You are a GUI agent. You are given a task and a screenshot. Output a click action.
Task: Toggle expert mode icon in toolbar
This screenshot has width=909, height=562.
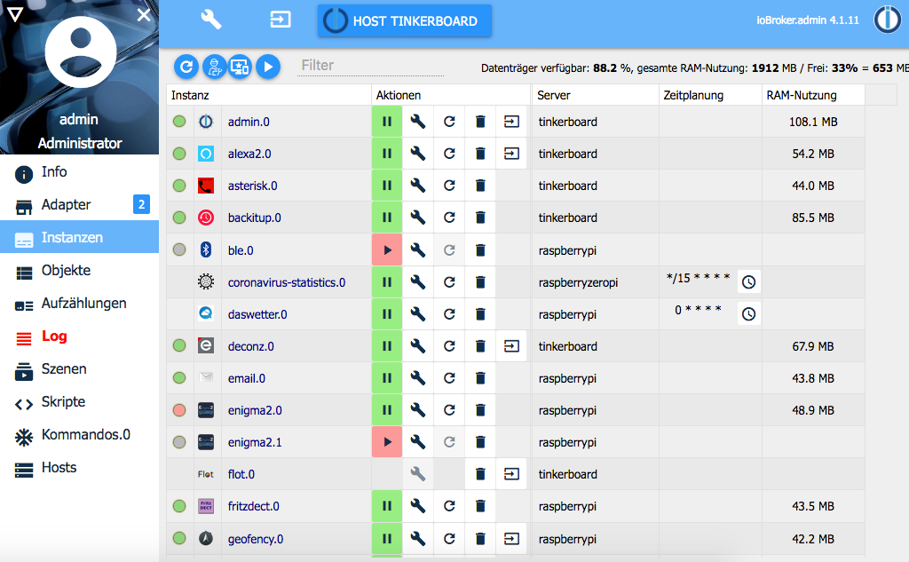coord(214,67)
